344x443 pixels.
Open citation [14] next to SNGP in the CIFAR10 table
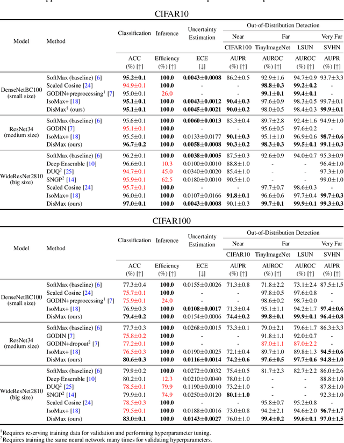[70, 179]
